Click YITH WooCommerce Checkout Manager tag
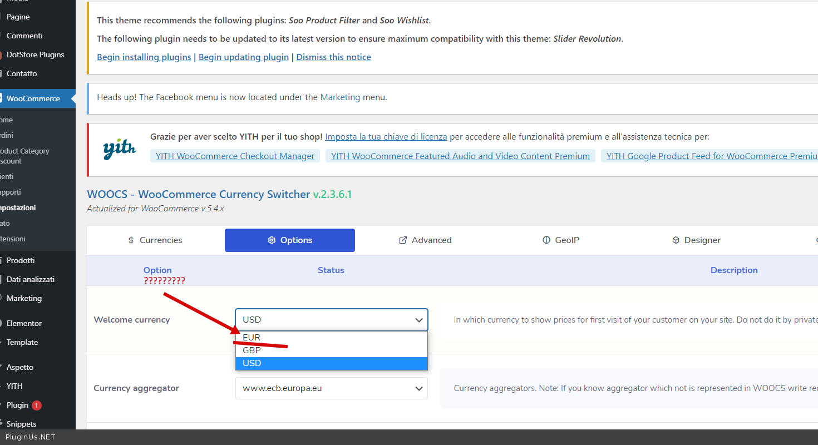 (235, 156)
